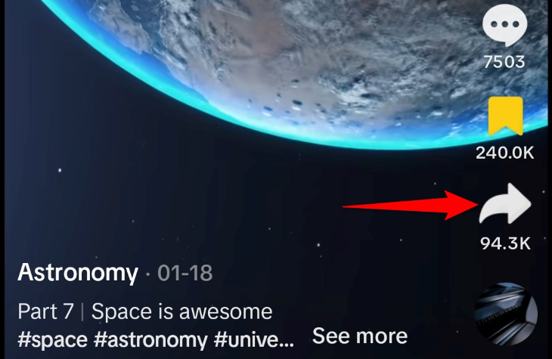Click the 7503 comment count
The height and width of the screenshot is (359, 552).
(504, 62)
